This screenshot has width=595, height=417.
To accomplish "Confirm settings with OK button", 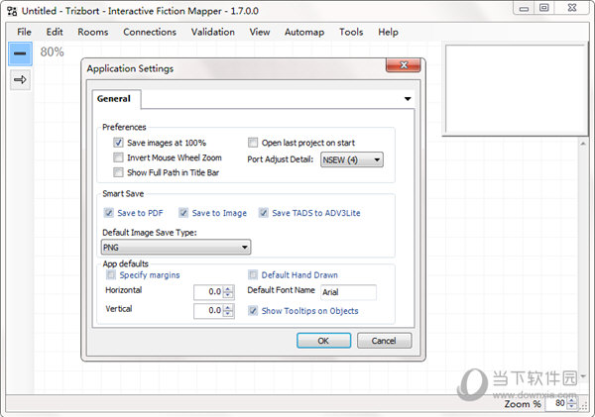I will [323, 341].
